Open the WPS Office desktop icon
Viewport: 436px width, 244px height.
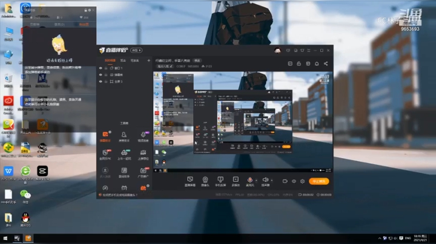pyautogui.click(x=8, y=173)
